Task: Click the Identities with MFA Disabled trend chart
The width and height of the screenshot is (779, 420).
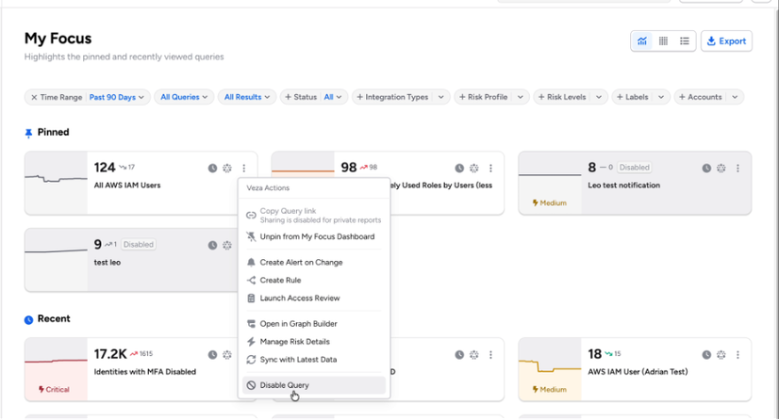Action: click(57, 369)
